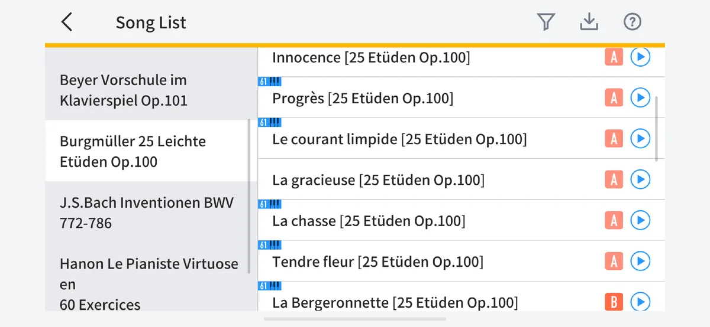
Task: Open the help question mark icon
Action: click(632, 22)
